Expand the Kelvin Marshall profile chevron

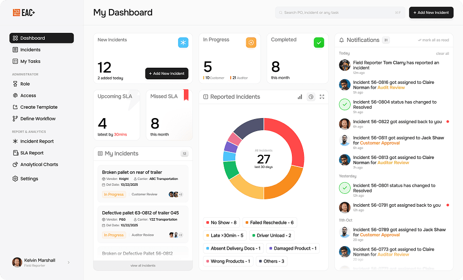click(69, 262)
